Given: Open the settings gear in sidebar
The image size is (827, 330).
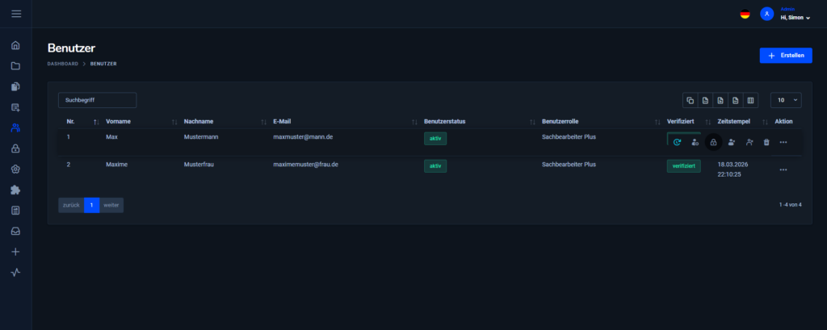Looking at the screenshot, I should click(15, 169).
